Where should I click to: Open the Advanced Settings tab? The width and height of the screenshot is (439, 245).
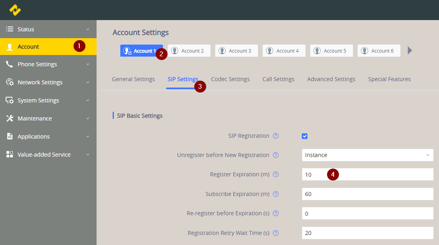(x=331, y=79)
